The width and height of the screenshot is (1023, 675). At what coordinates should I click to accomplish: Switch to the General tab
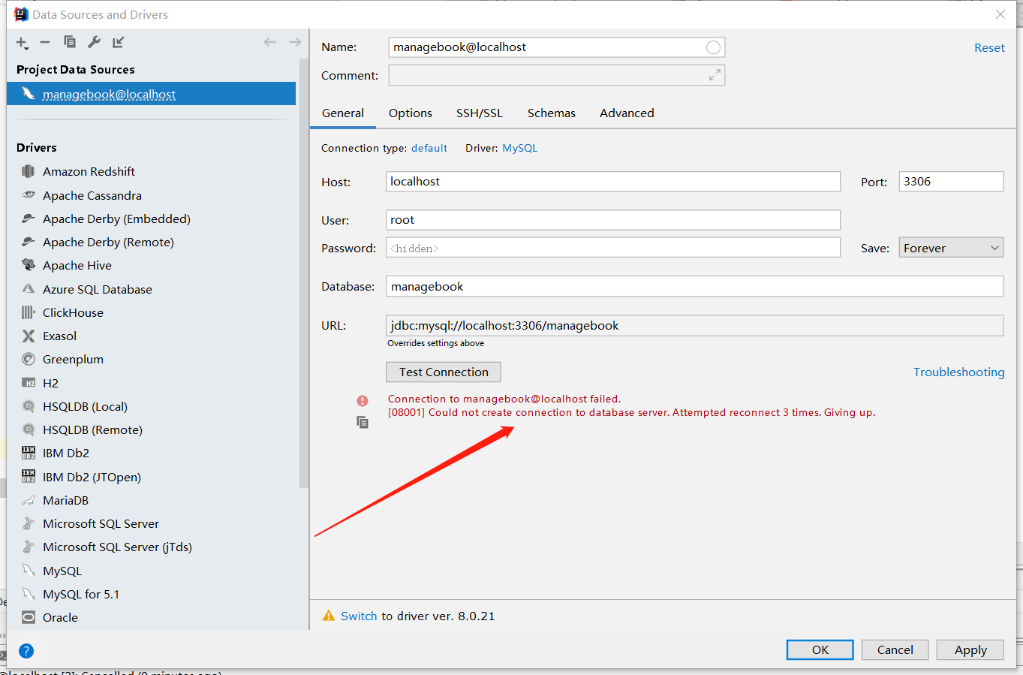[x=343, y=113]
